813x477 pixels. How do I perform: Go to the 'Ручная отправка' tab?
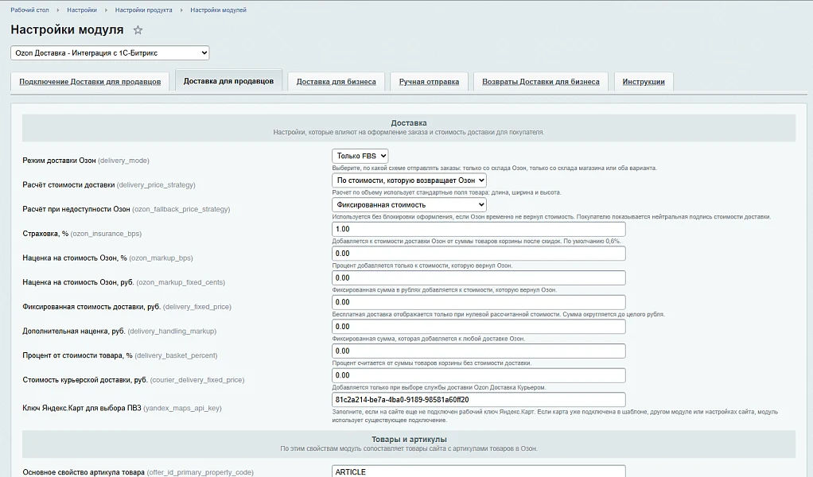(x=429, y=82)
